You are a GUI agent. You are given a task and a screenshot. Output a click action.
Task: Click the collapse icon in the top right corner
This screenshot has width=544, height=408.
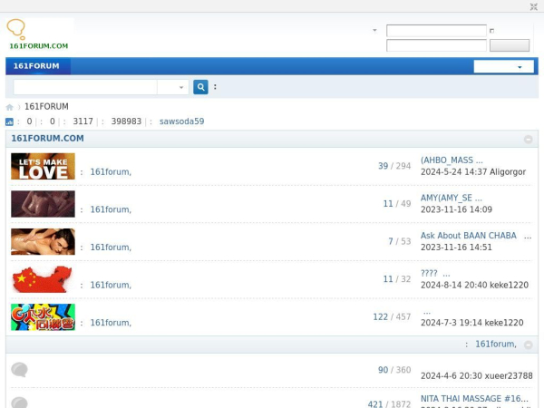[534, 6]
